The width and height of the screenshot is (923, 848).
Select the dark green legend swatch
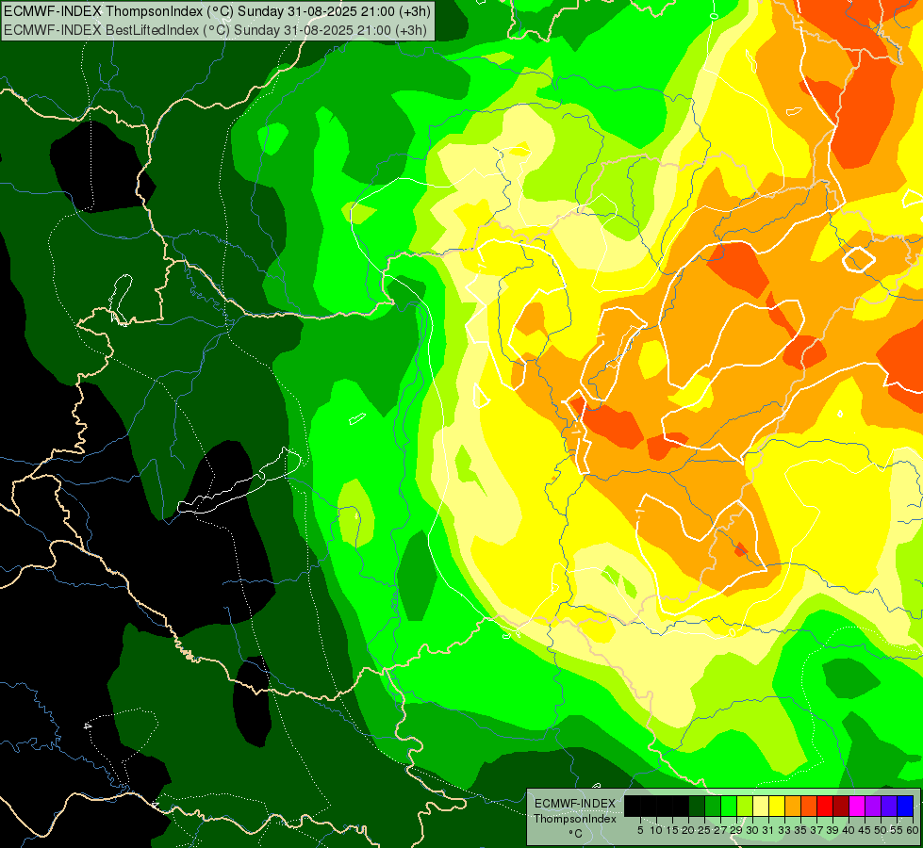coord(697,806)
